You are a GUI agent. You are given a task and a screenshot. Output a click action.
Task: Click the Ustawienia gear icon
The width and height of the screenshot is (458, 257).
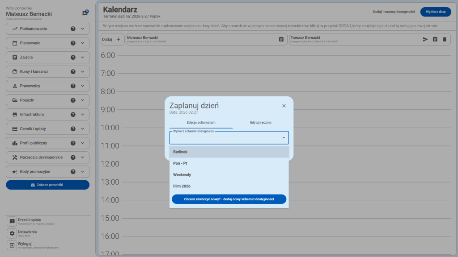[13, 233]
